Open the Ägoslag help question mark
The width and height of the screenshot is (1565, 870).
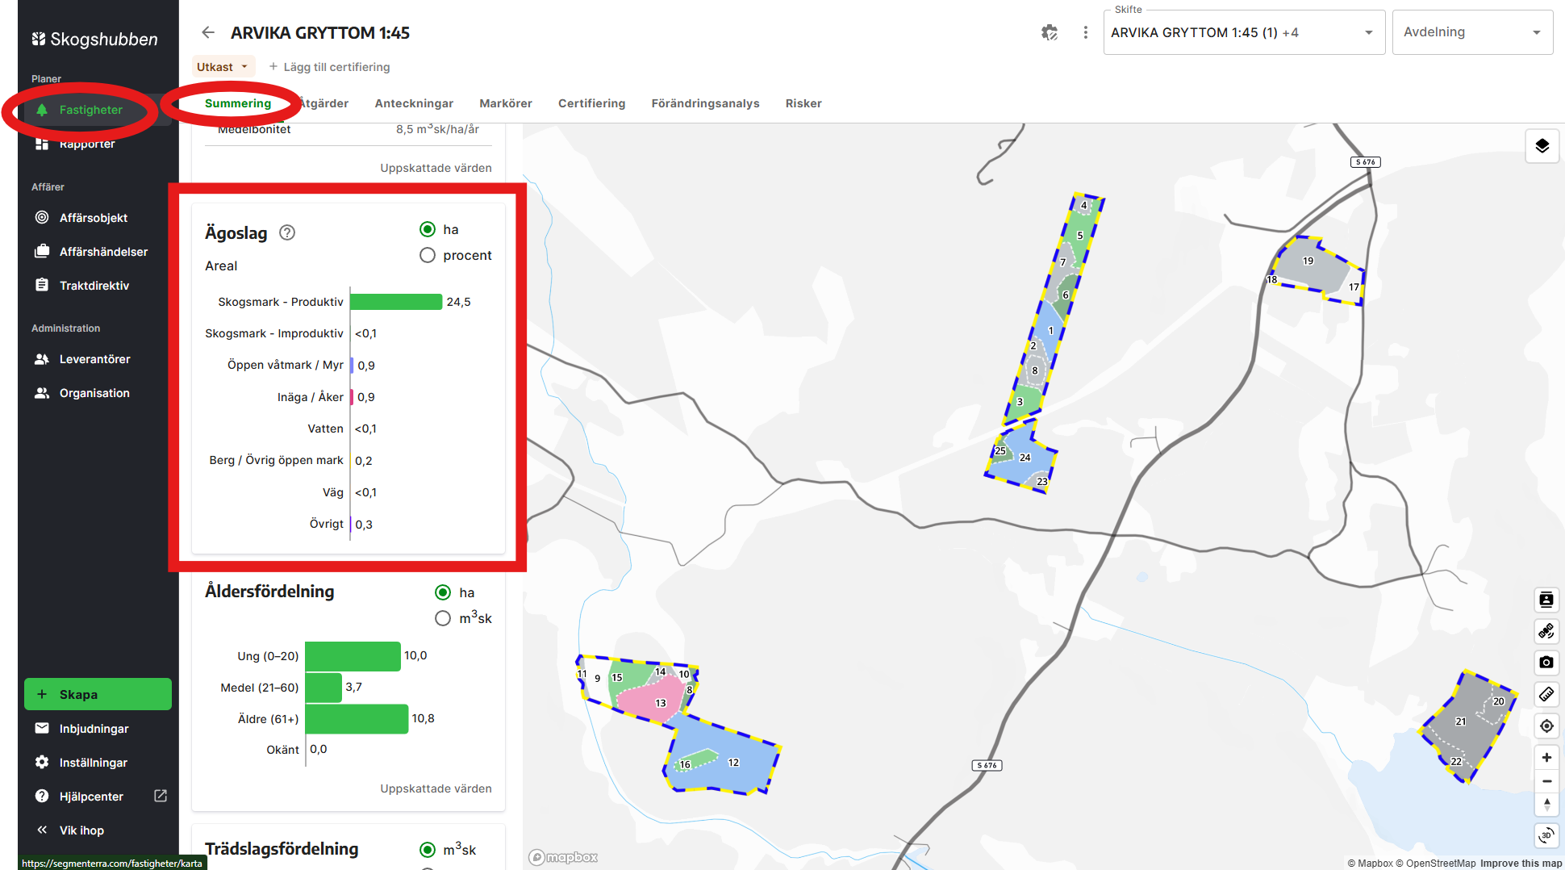pos(287,233)
